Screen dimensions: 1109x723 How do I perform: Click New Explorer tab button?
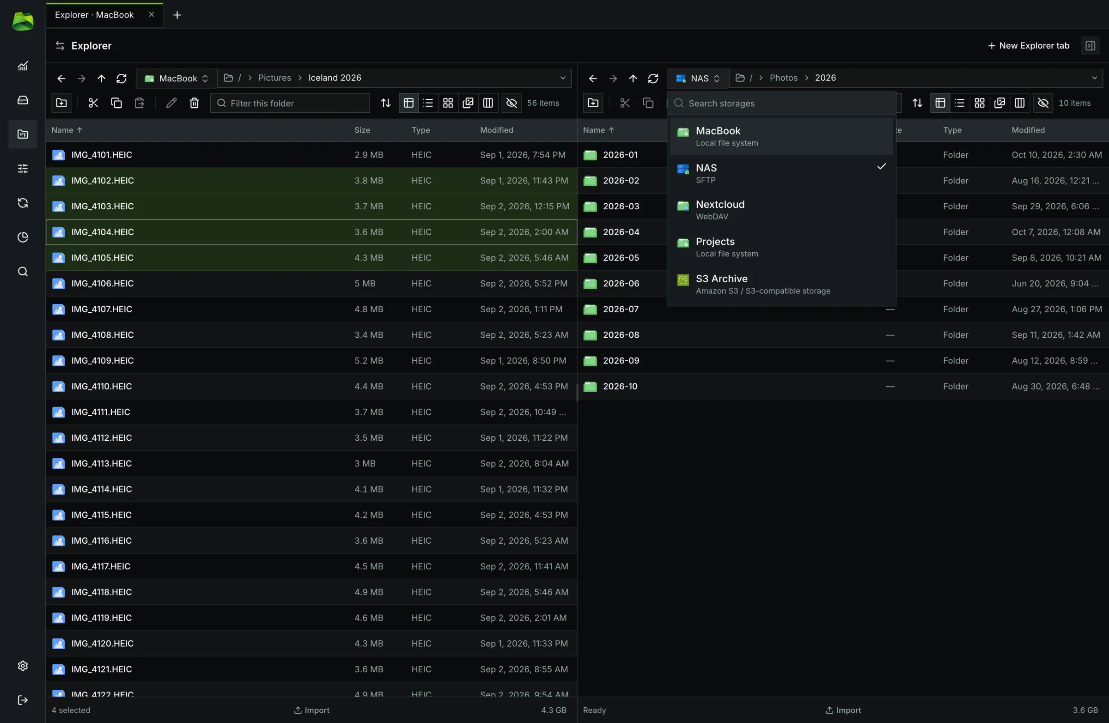coord(1029,46)
